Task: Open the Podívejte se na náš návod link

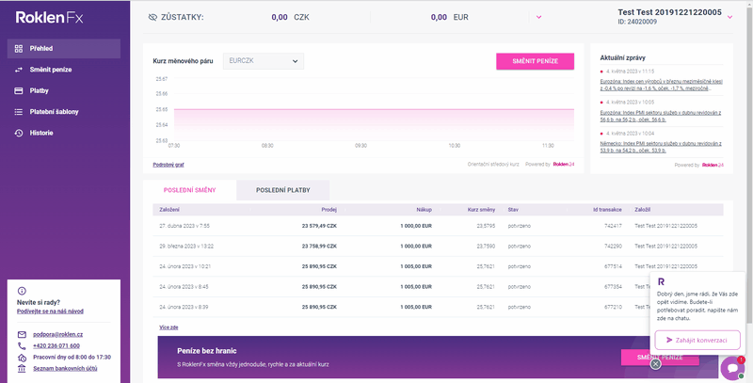Action: [x=50, y=311]
